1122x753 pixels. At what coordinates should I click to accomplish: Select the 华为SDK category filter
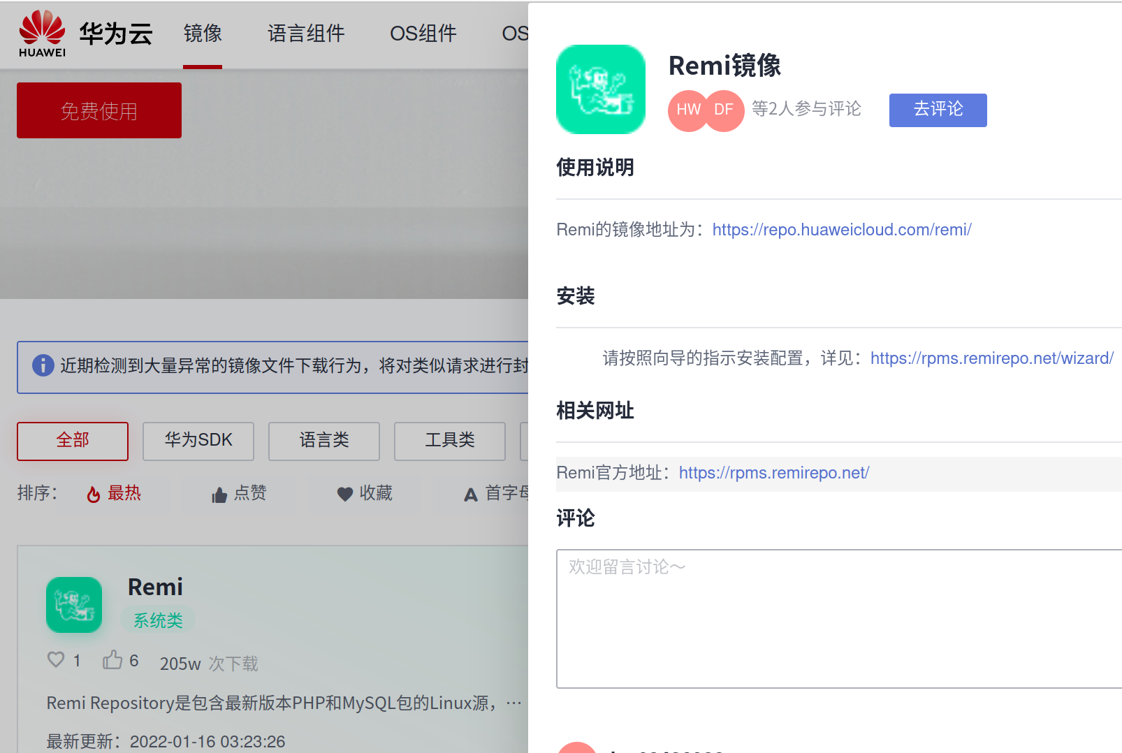(x=198, y=441)
